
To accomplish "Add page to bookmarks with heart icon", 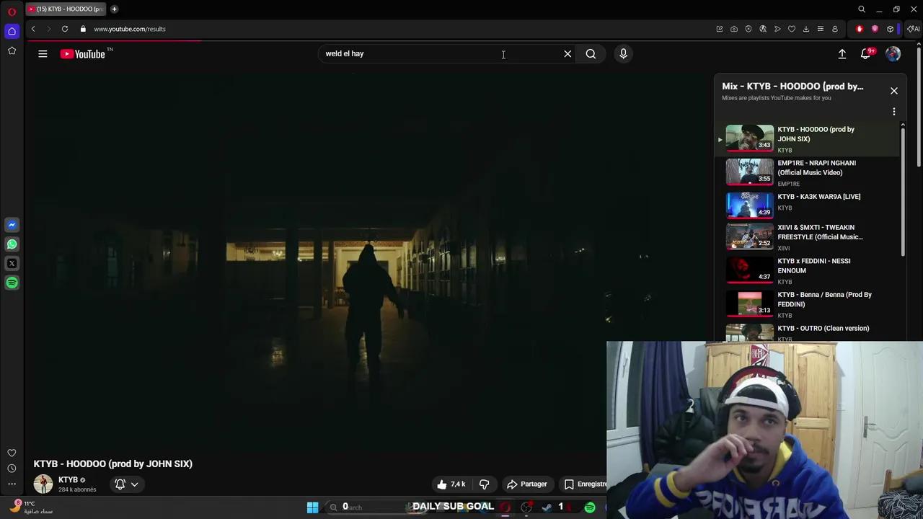I will pyautogui.click(x=792, y=29).
